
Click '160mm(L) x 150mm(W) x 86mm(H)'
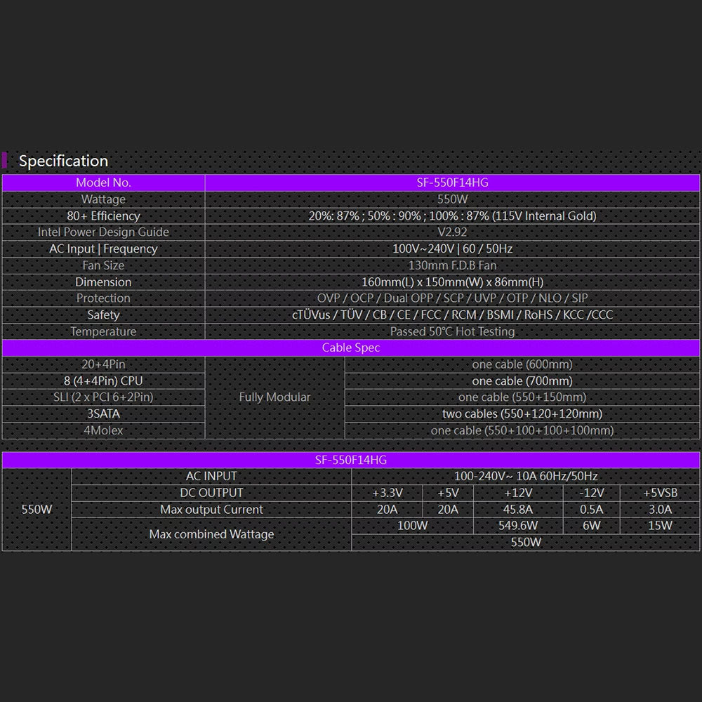[452, 282]
